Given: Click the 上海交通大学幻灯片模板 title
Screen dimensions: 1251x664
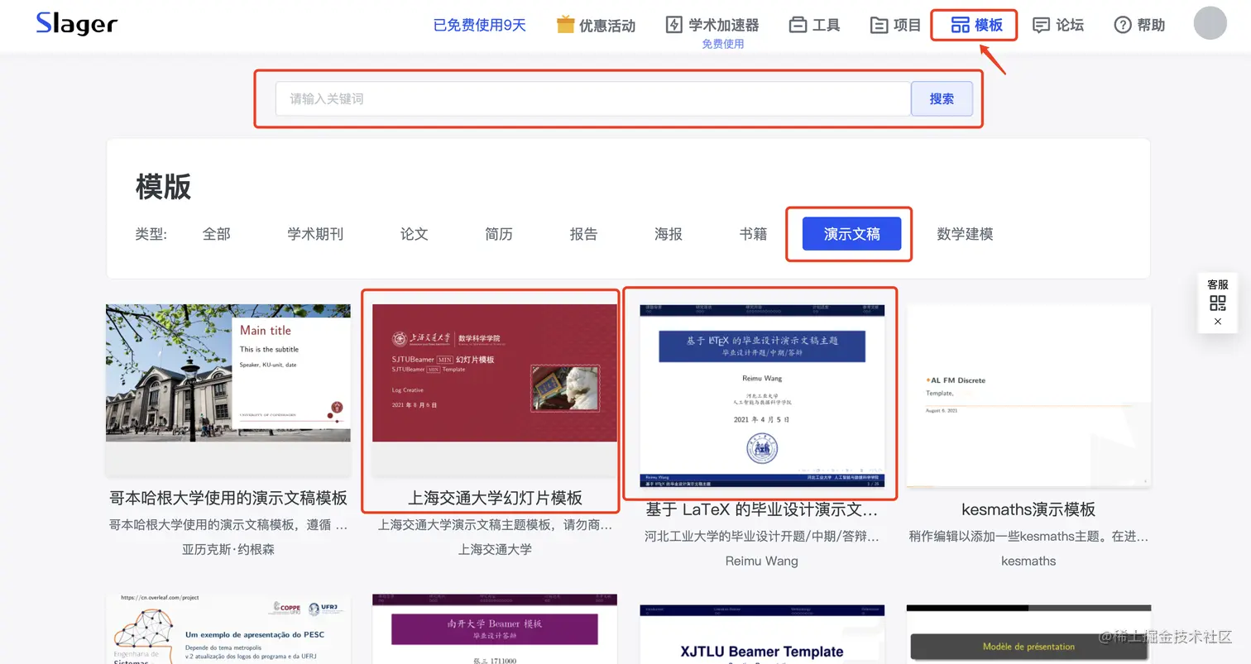Looking at the screenshot, I should pos(495,498).
